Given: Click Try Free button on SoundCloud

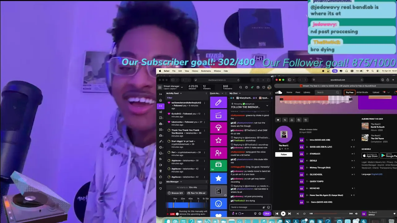Looking at the screenshot, I should [350, 92].
